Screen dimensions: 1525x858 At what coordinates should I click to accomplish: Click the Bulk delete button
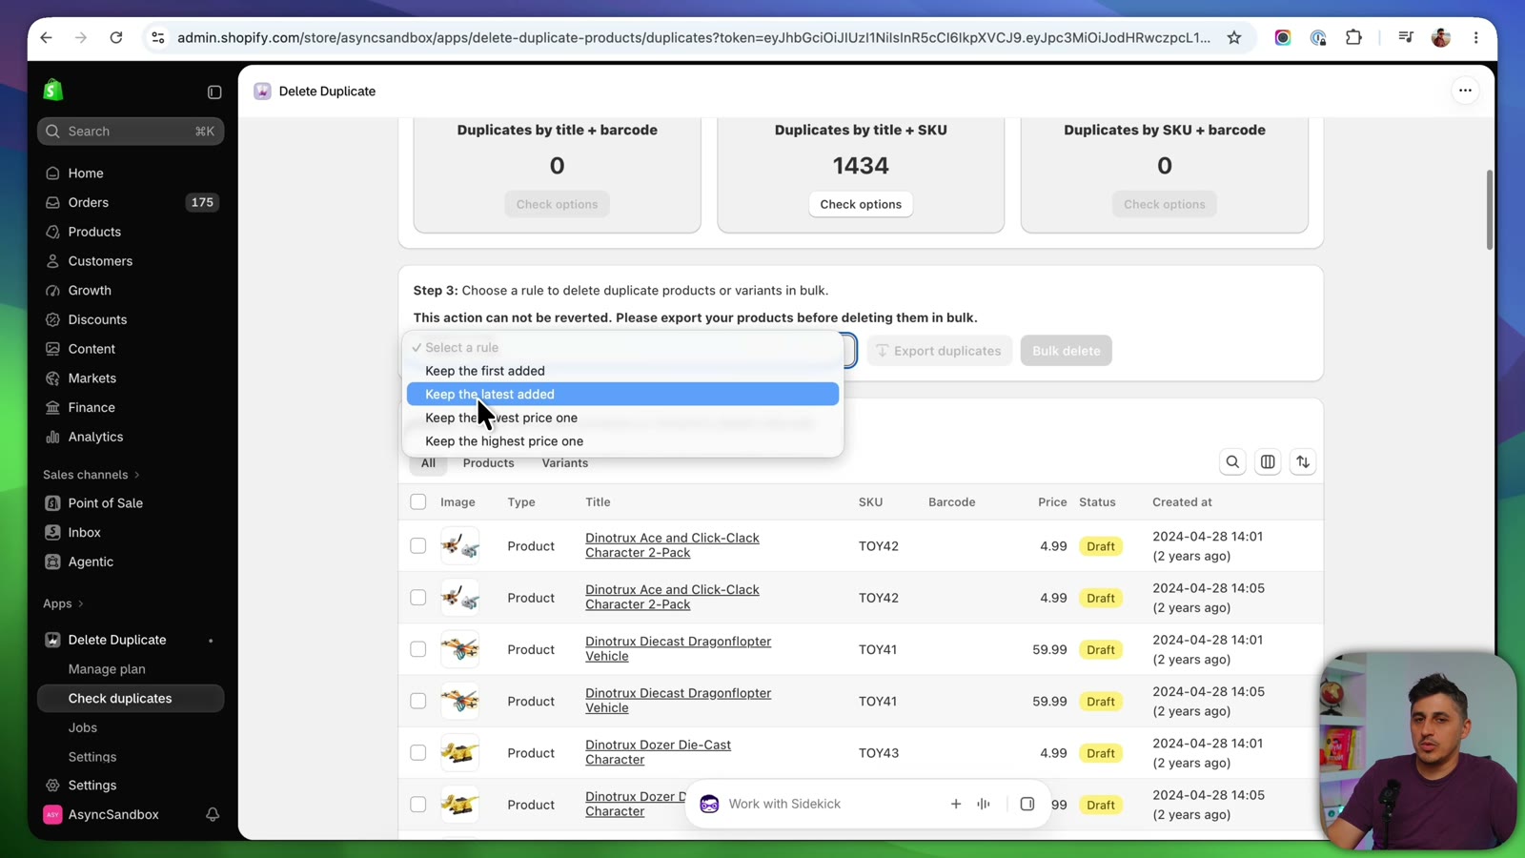[x=1066, y=351]
